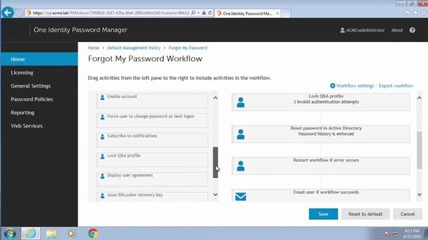The height and width of the screenshot is (240, 428).
Task: Click person icon beside Force user to change password
Action: pyautogui.click(x=102, y=117)
